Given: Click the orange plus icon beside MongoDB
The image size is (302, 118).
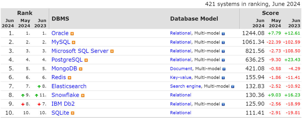Looking at the screenshot, I should click(81, 69).
